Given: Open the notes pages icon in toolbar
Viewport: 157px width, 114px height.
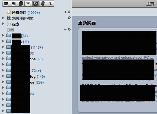Looking at the screenshot, I should [21, 4].
